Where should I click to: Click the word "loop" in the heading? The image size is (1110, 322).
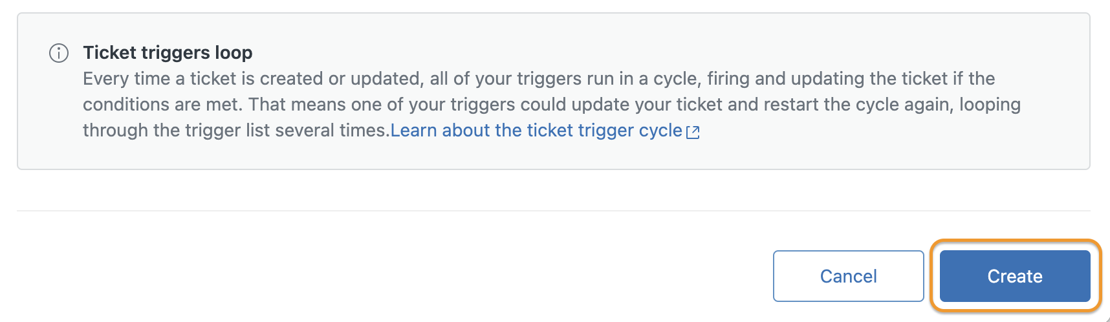click(234, 52)
